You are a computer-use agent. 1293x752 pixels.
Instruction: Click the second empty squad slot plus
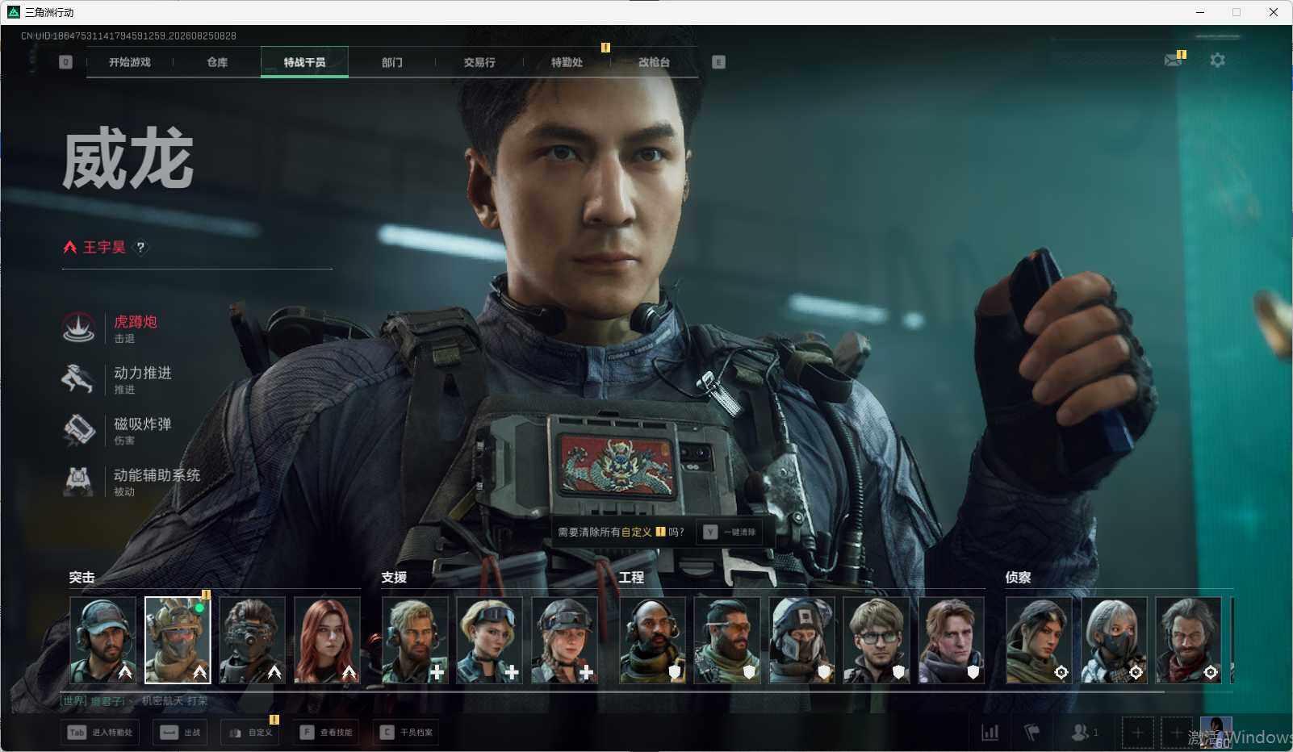pyautogui.click(x=1177, y=733)
